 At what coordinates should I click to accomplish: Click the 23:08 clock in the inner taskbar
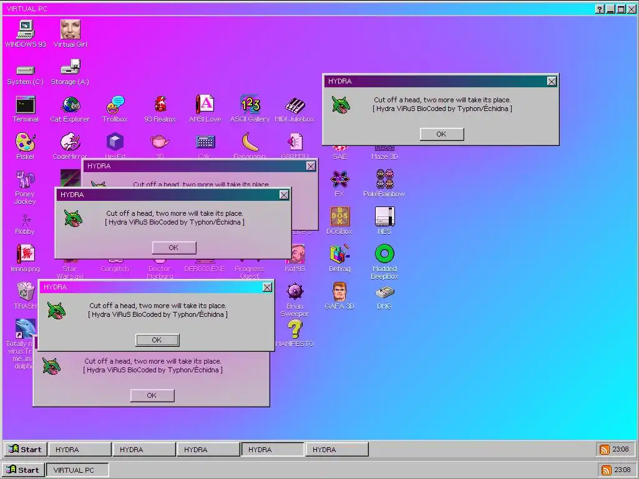(620, 449)
